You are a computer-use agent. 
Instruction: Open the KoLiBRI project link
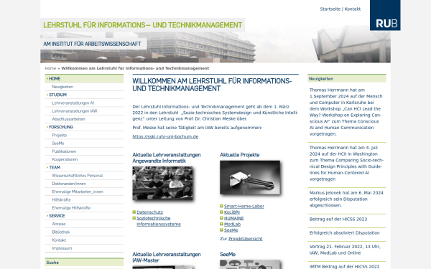click(232, 212)
